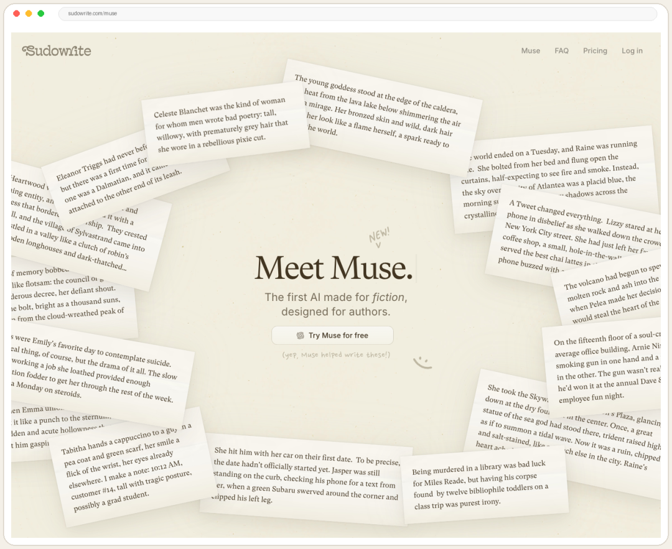Viewport: 672px width, 549px height.
Task: Click the first AI made for fiction tagline
Action: [335, 304]
